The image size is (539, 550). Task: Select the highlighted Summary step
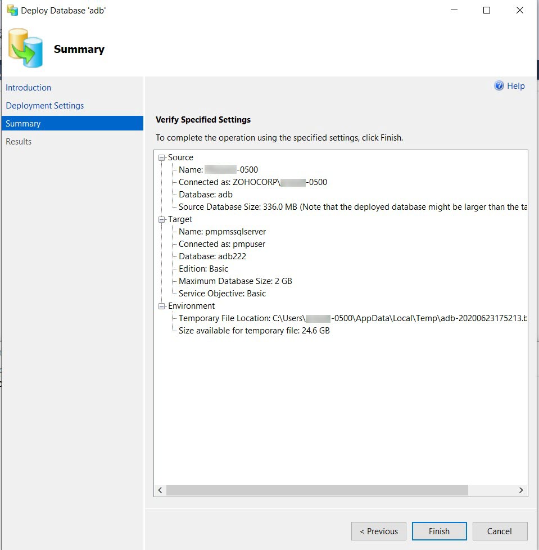click(23, 123)
